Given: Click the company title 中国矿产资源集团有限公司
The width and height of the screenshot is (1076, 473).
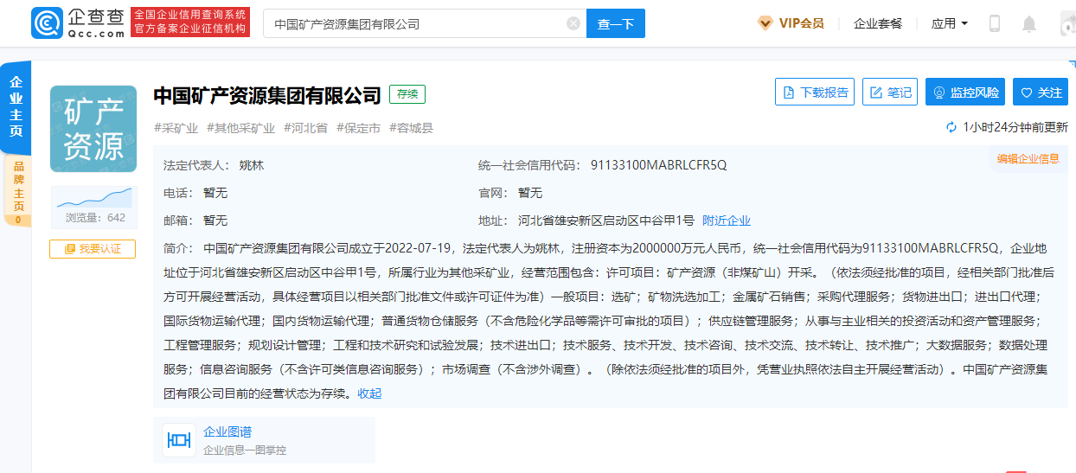Looking at the screenshot, I should [267, 94].
